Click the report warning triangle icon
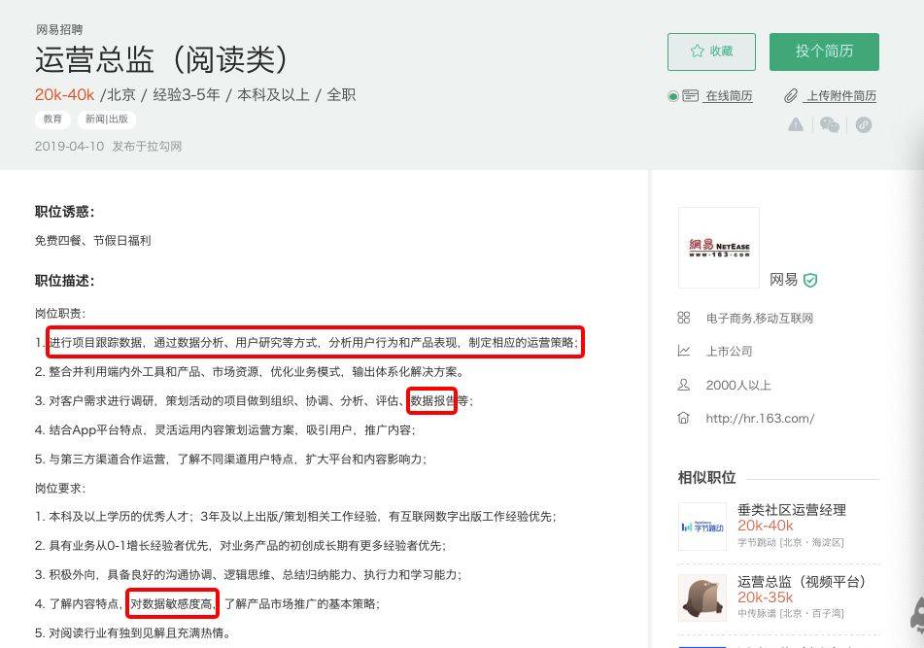The width and height of the screenshot is (924, 648). coord(796,124)
